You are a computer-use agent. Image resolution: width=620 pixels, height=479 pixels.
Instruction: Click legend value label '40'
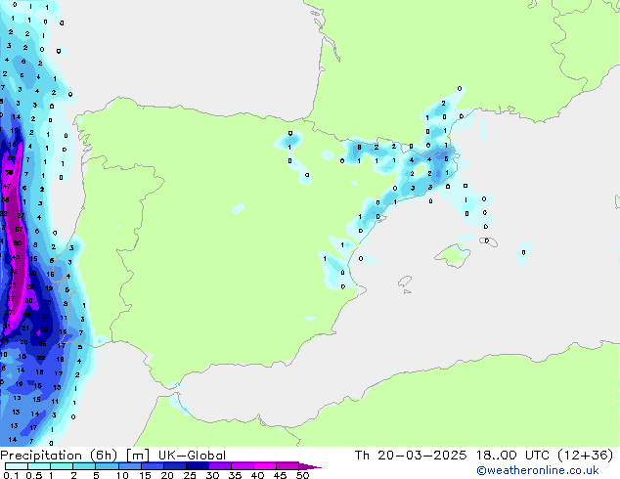click(257, 475)
